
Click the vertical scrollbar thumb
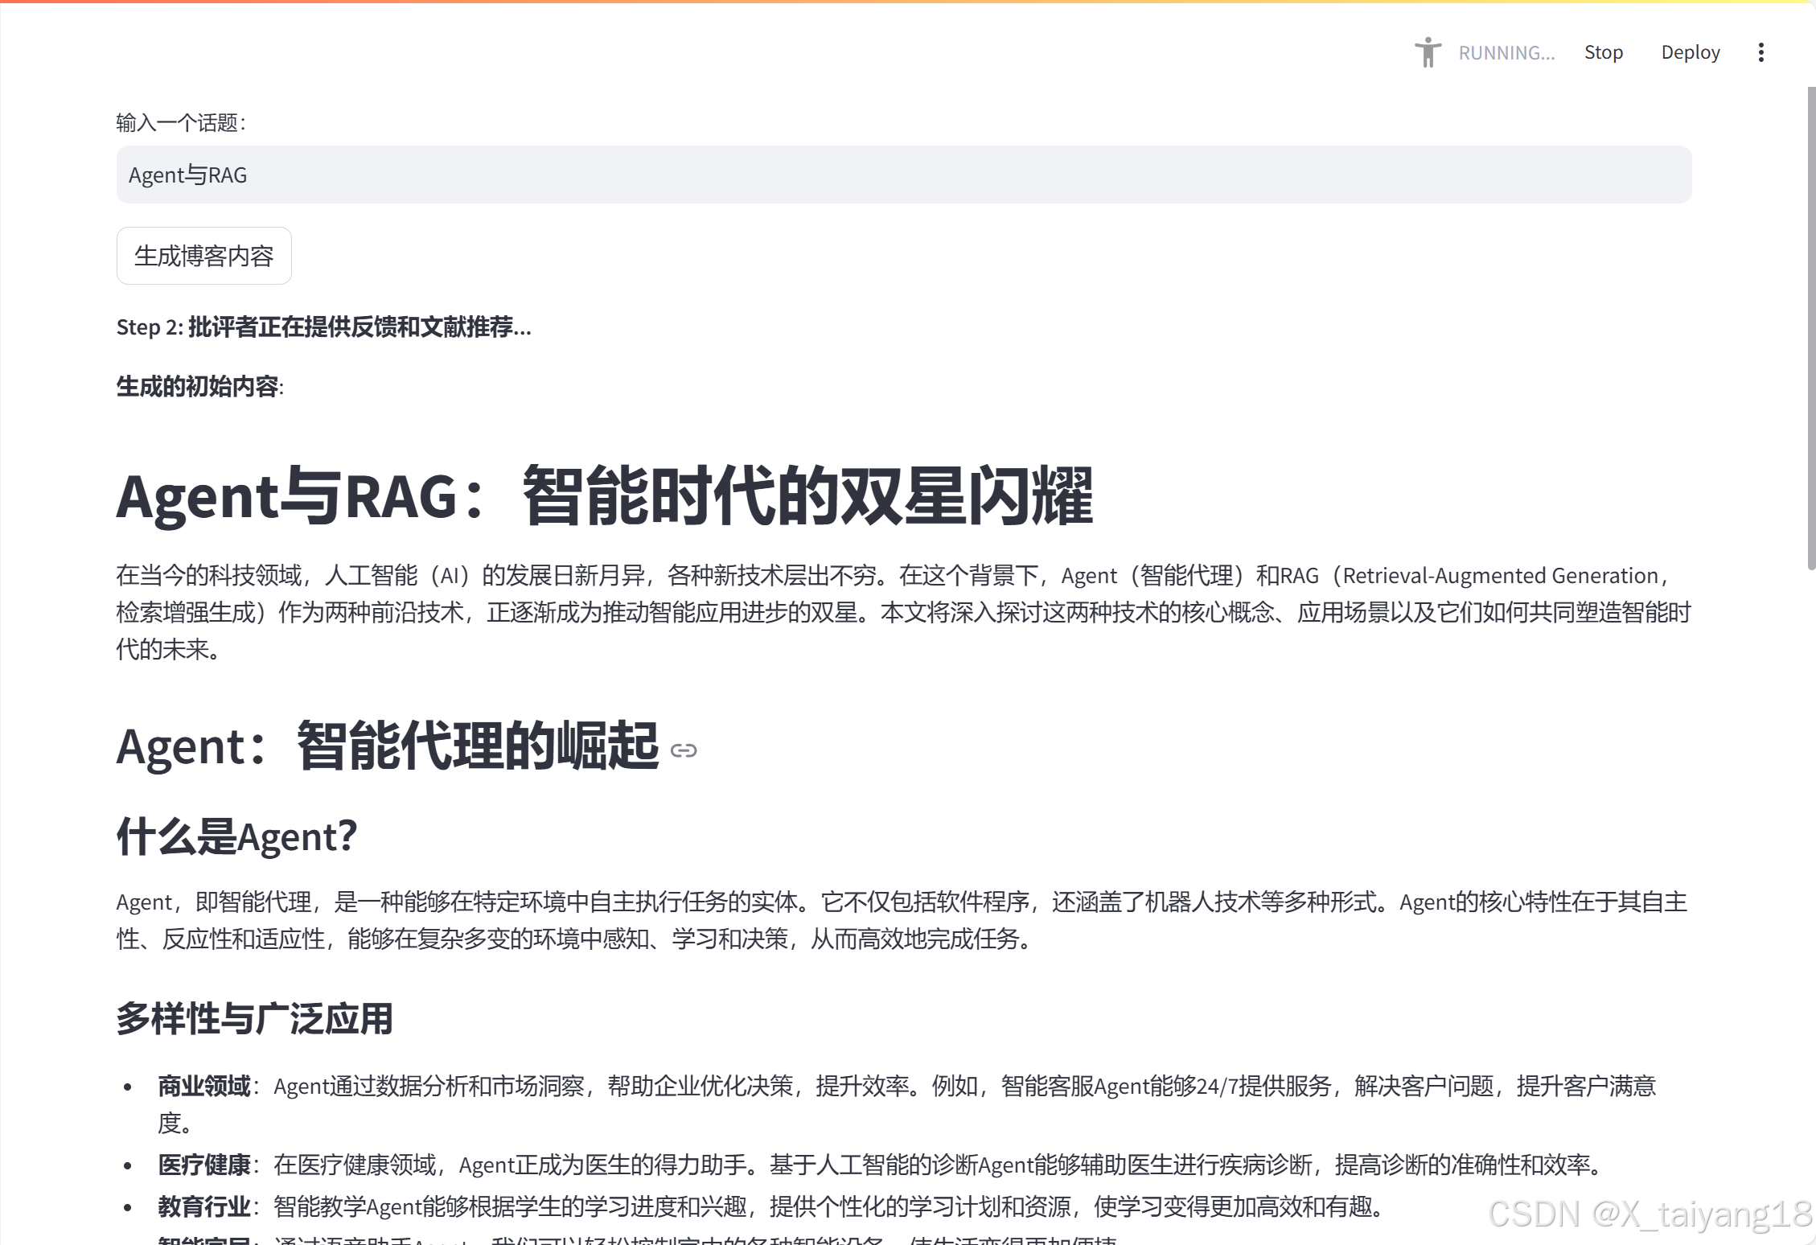pyautogui.click(x=1811, y=322)
